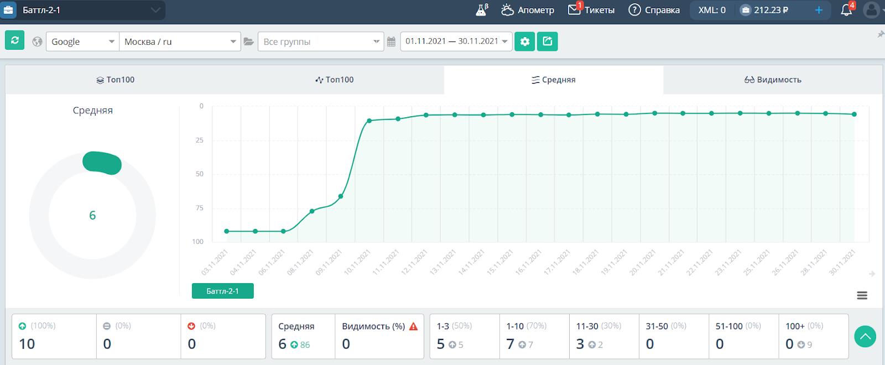Open the date range picker 01.11.2021 — 30.11.2021
The width and height of the screenshot is (885, 365).
click(x=456, y=41)
